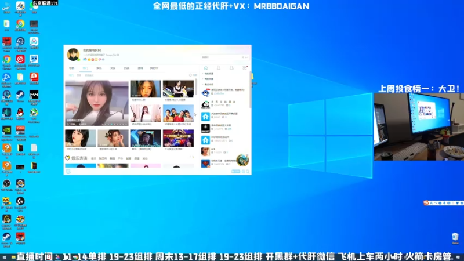Go to next page of 娱乐表演 carousel
This screenshot has width=464, height=261.
(193, 157)
